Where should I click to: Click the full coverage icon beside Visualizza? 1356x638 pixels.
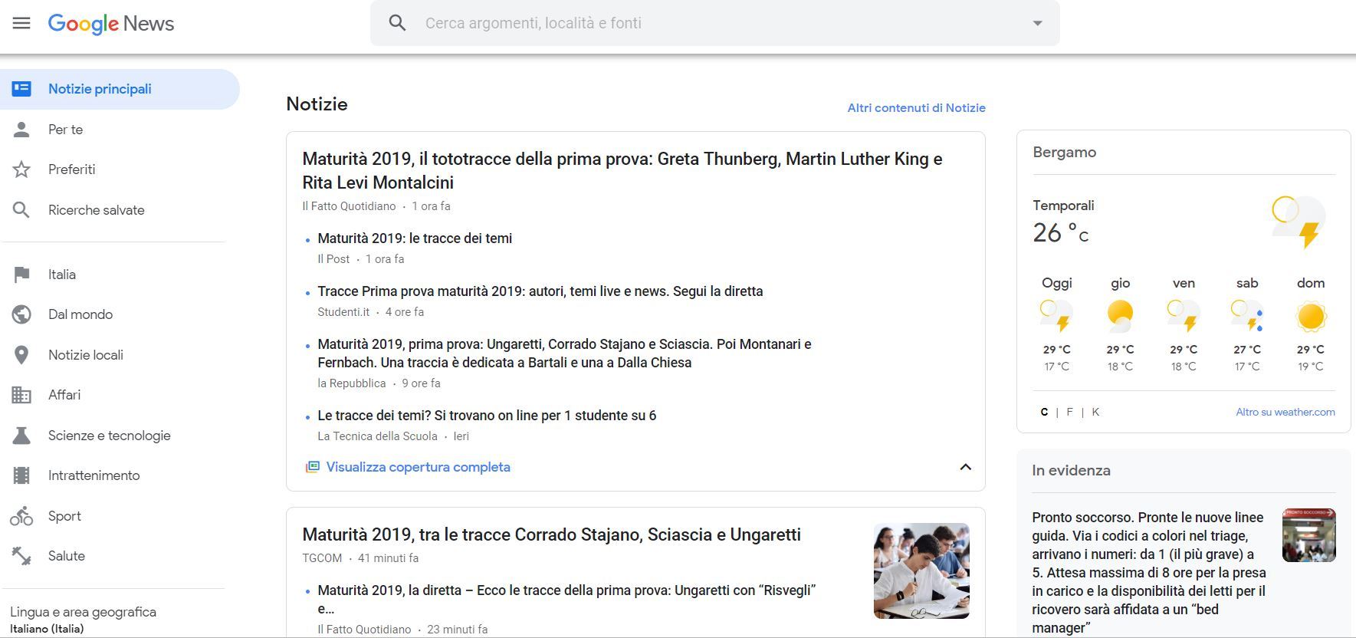[x=312, y=467]
